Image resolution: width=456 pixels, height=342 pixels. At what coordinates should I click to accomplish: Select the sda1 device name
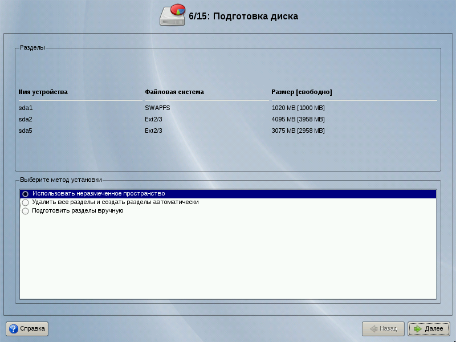click(x=26, y=108)
